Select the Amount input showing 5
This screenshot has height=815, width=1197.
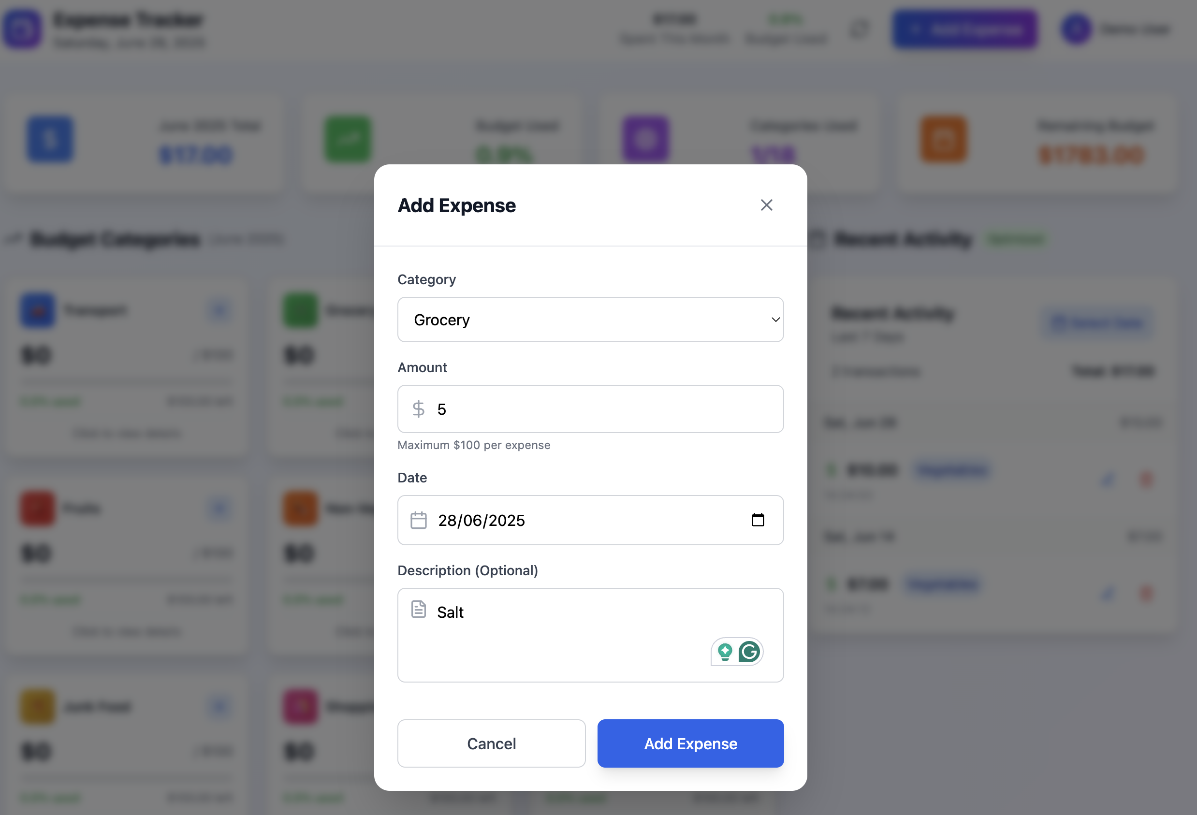[x=590, y=409]
